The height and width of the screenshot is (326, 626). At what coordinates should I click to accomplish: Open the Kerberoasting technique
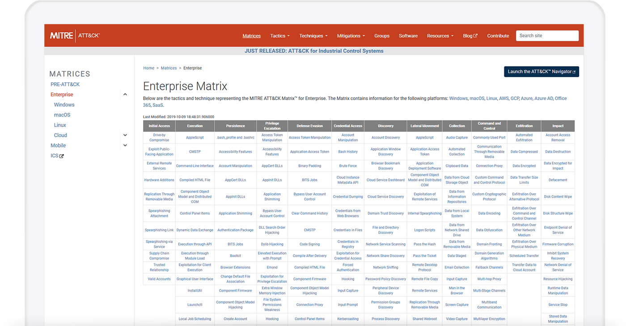348,319
